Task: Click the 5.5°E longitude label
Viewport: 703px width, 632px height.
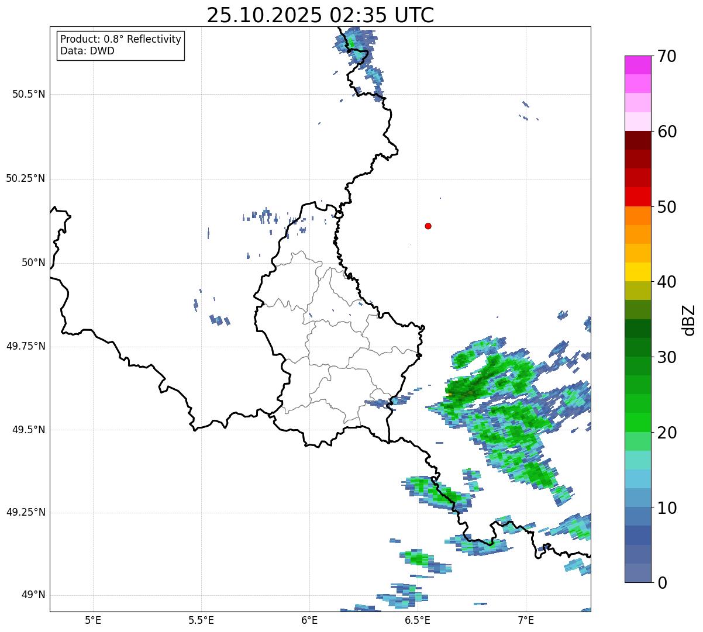Action: (x=201, y=620)
